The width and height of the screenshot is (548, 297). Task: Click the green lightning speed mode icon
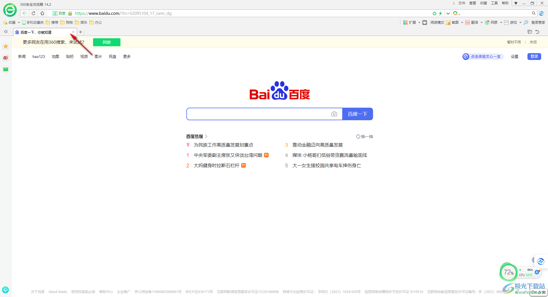[440, 13]
